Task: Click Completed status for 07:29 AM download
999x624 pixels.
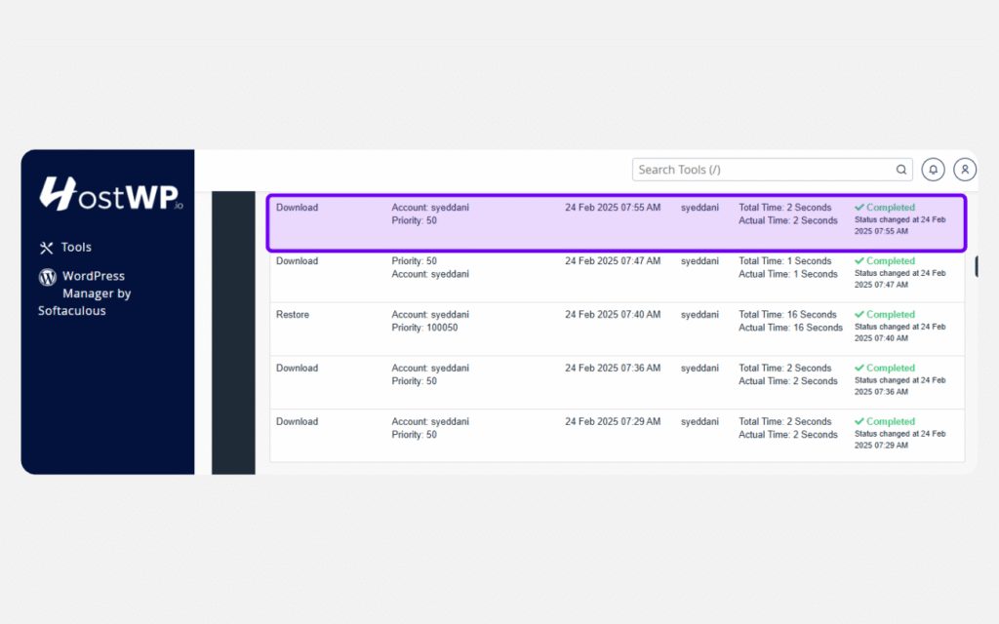Action: click(890, 422)
